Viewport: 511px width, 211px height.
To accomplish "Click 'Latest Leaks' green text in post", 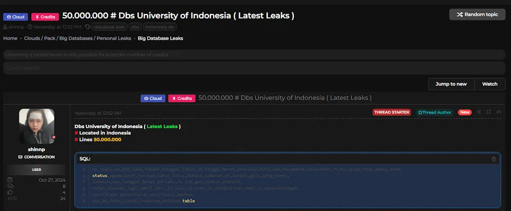I will coord(162,126).
